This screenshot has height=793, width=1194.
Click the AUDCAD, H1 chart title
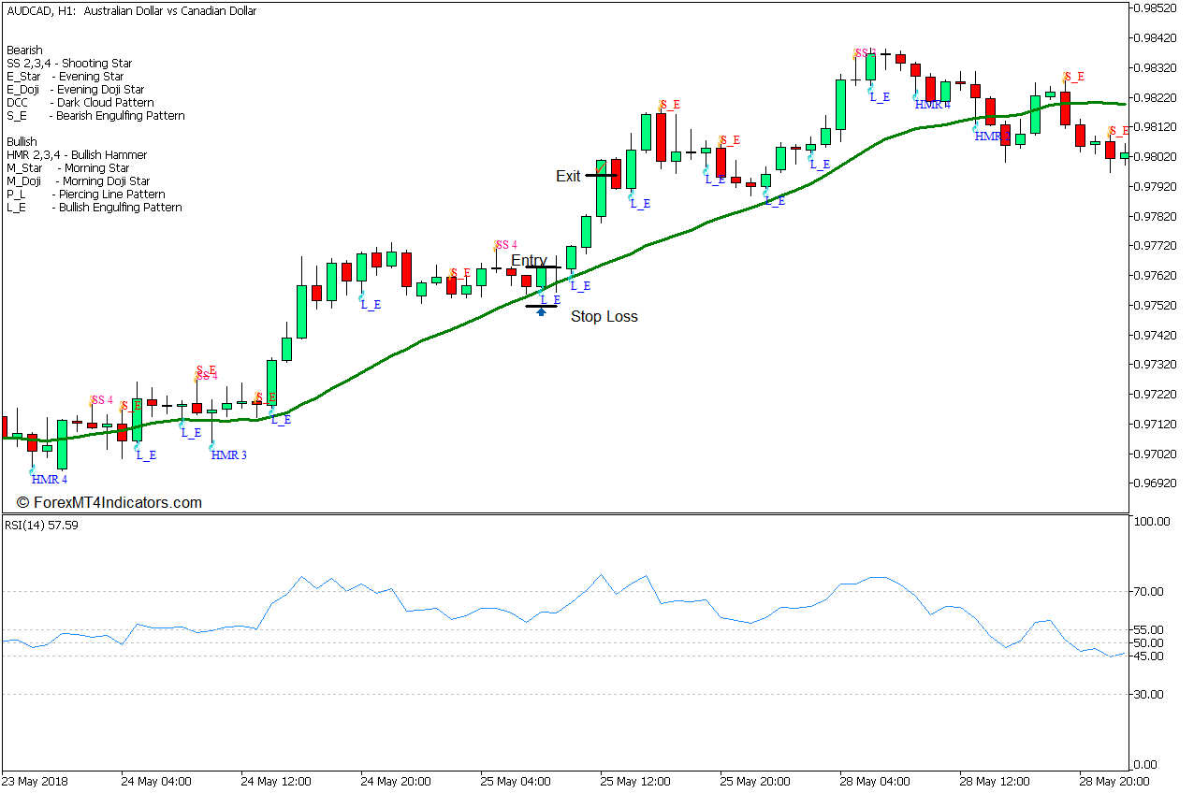[x=131, y=11]
